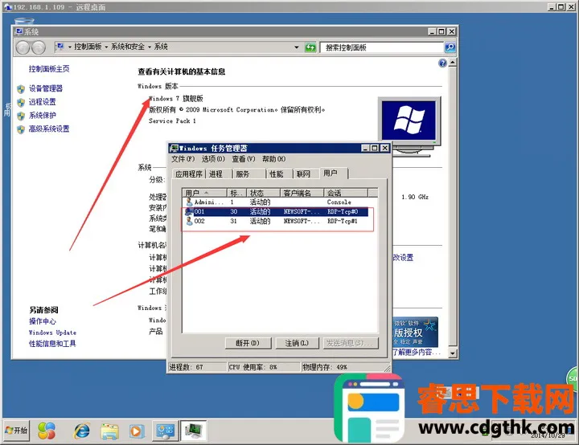Viewport: 579px width, 445px height.
Task: Open the 文件(F) menu in Task Manager
Action: click(183, 159)
